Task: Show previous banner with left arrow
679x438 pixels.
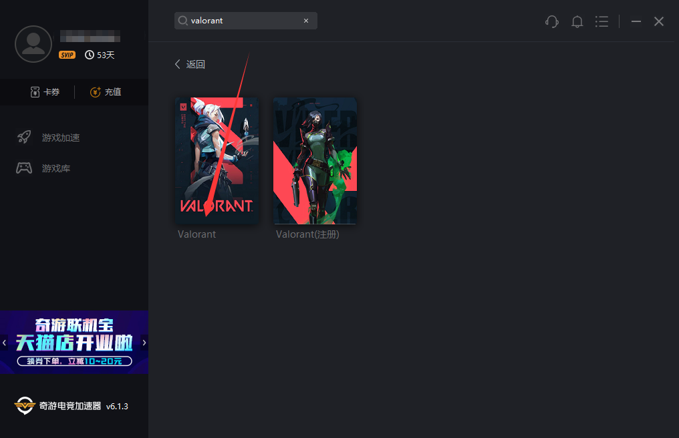Action: (4, 343)
